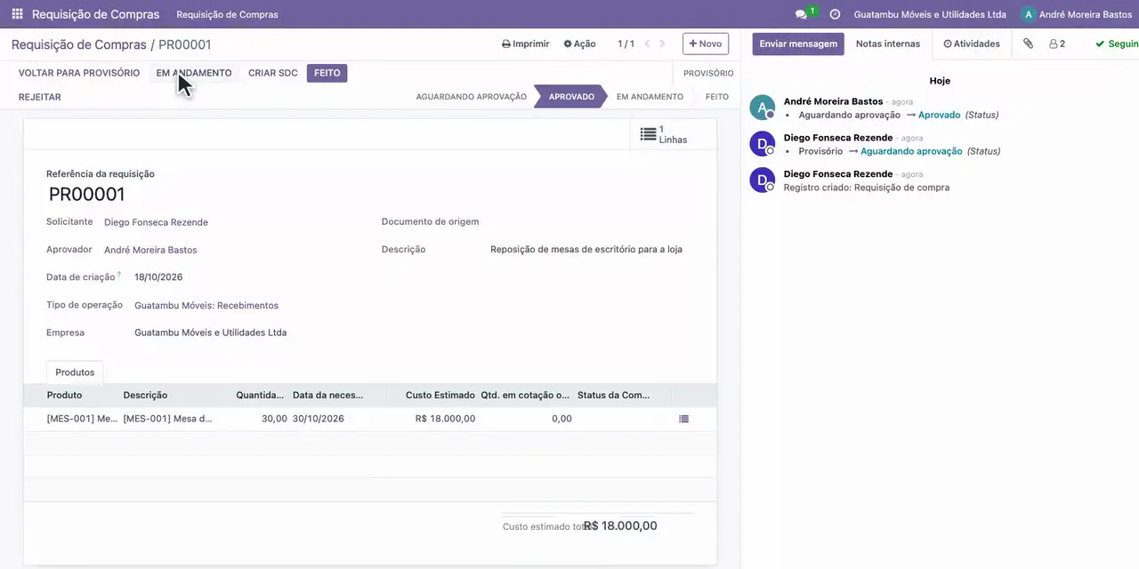Select the Aprovado status stage

coord(571,97)
